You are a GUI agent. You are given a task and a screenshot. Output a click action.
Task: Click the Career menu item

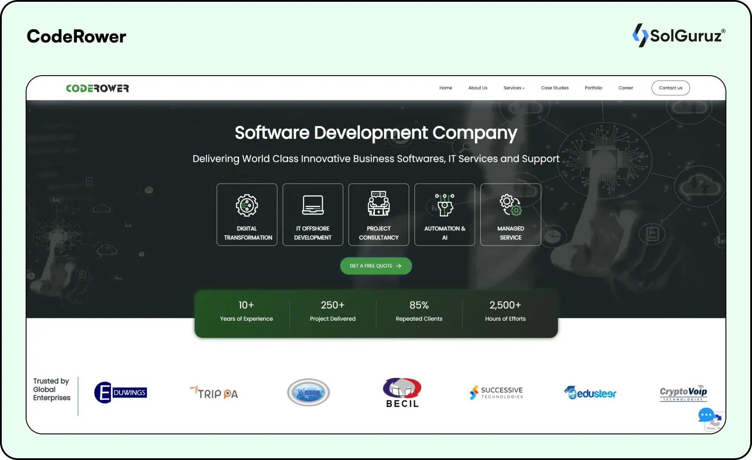tap(625, 88)
